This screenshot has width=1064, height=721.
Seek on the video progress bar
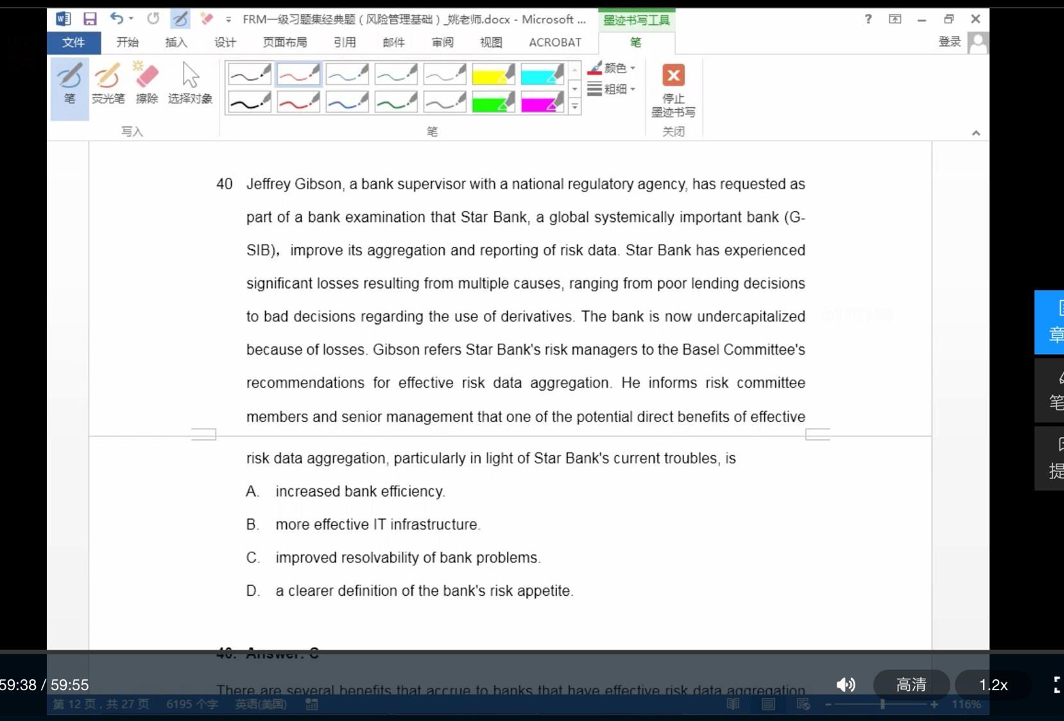pos(532,652)
